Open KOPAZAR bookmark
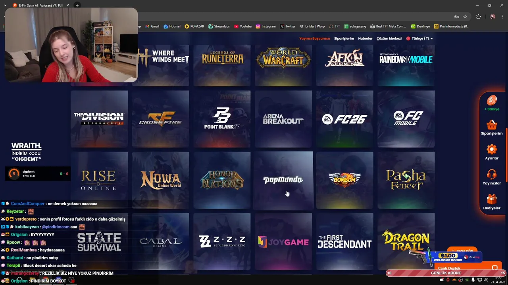 click(194, 27)
